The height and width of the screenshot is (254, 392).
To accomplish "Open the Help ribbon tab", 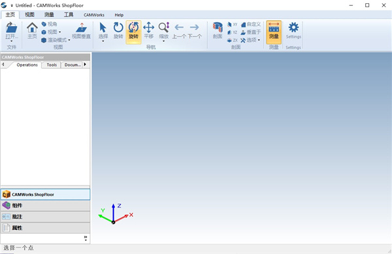I will pos(119,15).
